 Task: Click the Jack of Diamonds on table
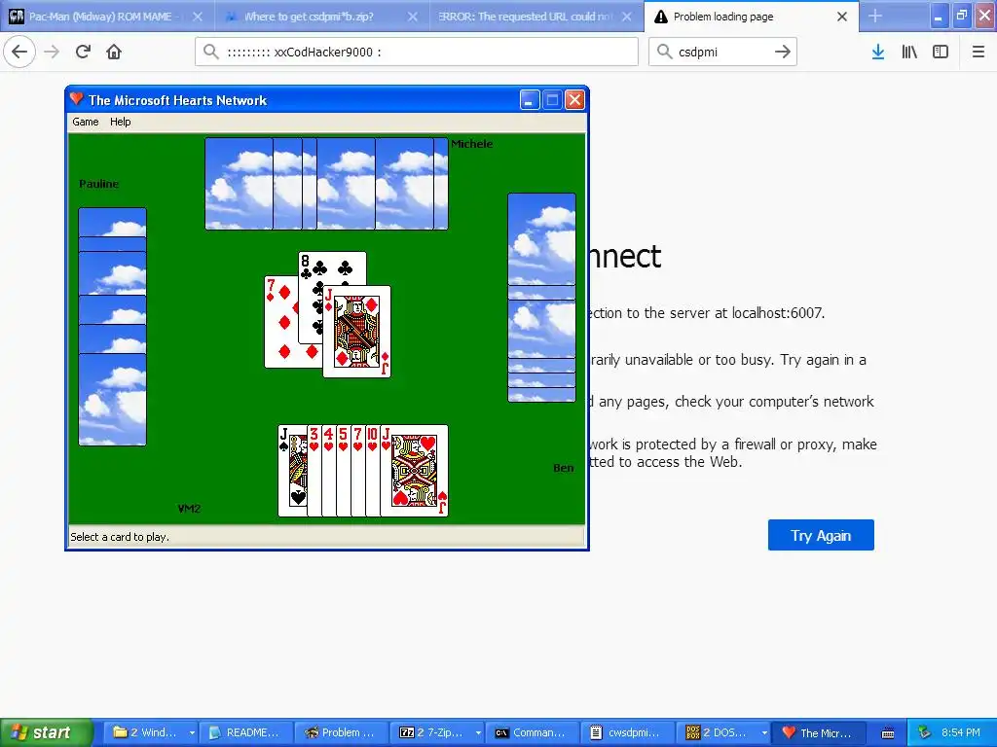pyautogui.click(x=356, y=332)
